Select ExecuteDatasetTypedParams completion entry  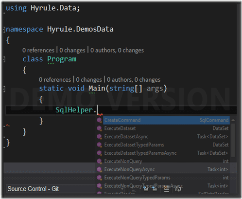(x=166, y=145)
